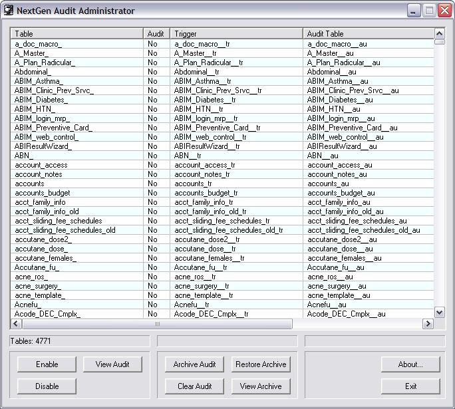Select the acne_template_ row
Image resolution: width=455 pixels, height=409 pixels.
222,295
